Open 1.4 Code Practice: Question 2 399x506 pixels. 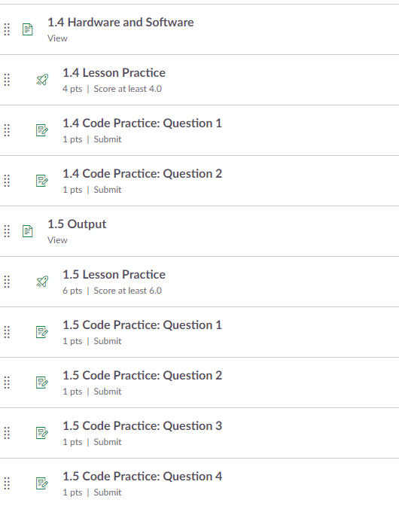click(142, 174)
